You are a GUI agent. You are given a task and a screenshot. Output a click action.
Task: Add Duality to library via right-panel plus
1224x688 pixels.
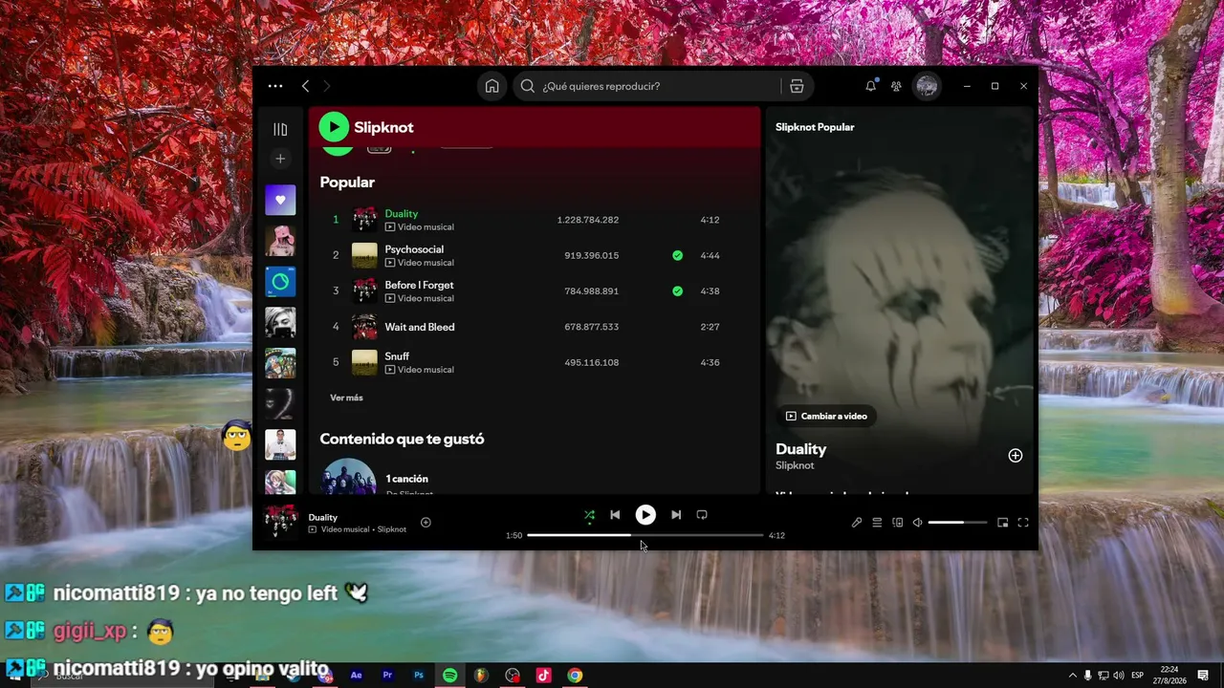tap(1016, 456)
